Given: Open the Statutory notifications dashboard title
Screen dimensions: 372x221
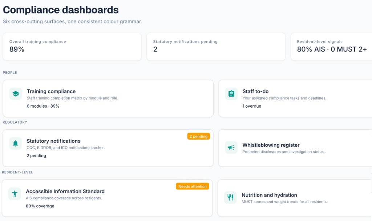Looking at the screenshot, I should [x=54, y=141].
